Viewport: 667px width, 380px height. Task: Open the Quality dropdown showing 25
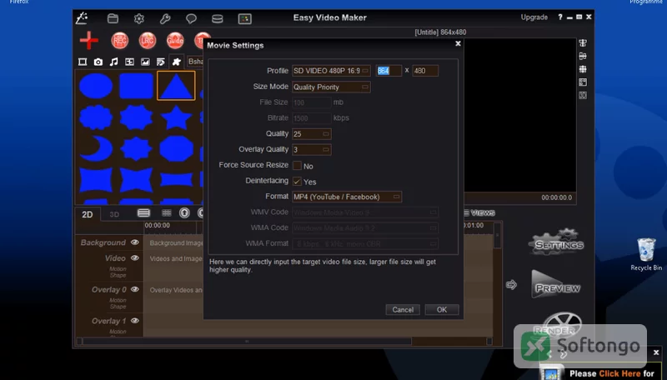[x=311, y=134]
